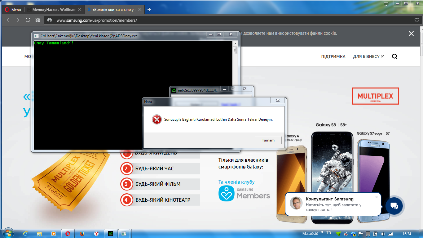
Task: Open network signal tray icon
Action: tap(391, 234)
